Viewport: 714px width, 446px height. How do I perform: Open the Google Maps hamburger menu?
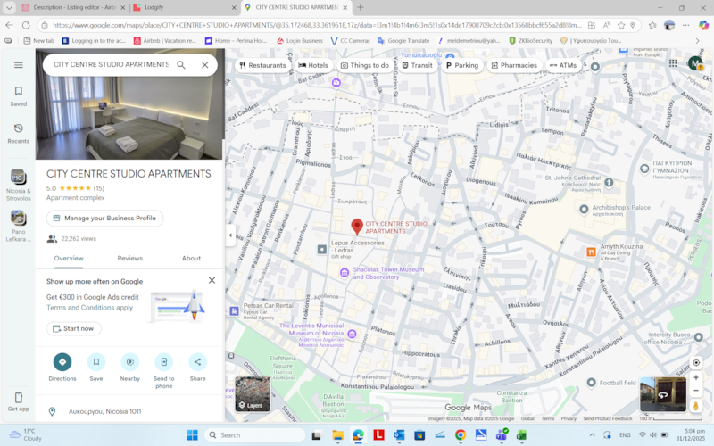(18, 65)
